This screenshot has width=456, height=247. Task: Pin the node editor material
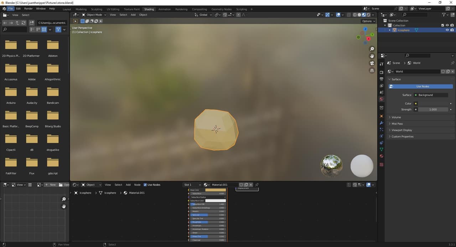257,185
